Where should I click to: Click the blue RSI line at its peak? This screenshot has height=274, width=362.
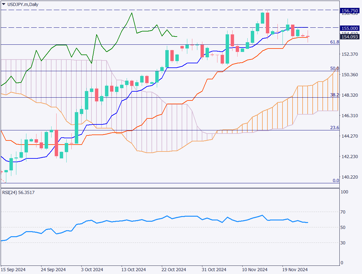(x=261, y=215)
